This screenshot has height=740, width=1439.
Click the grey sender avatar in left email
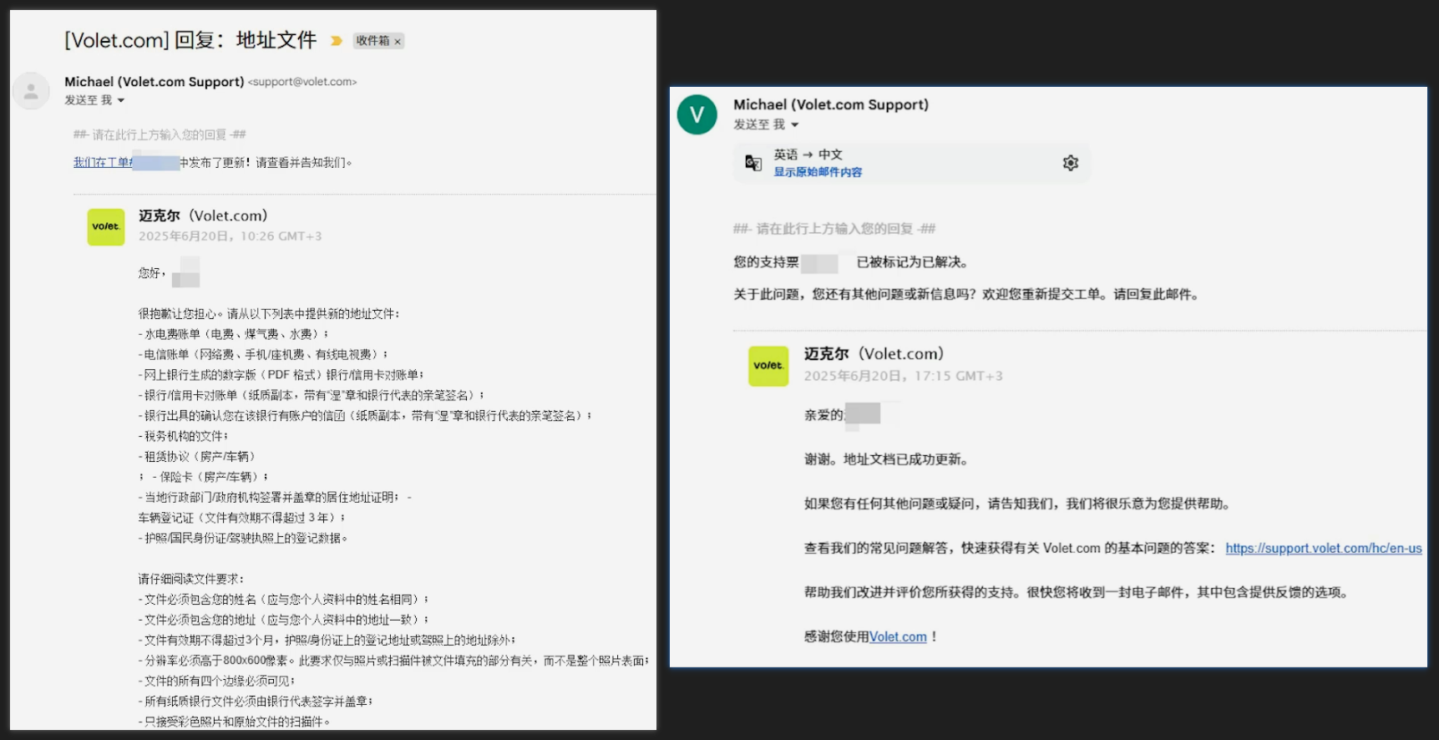point(31,91)
